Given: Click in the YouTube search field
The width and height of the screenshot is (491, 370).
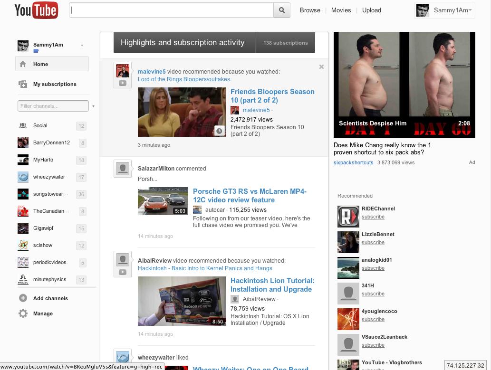Looking at the screenshot, I should 171,10.
